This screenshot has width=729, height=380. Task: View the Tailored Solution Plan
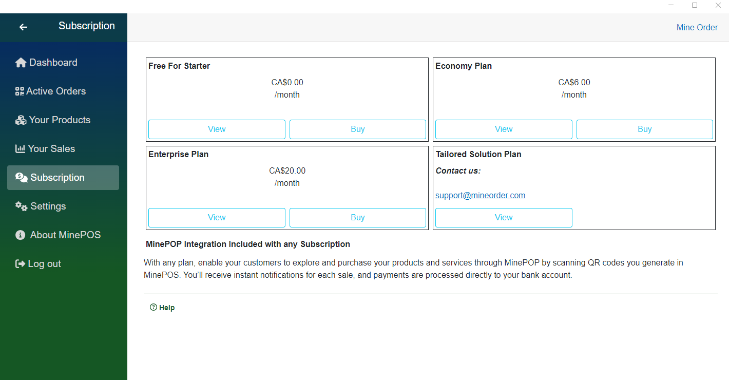point(504,218)
